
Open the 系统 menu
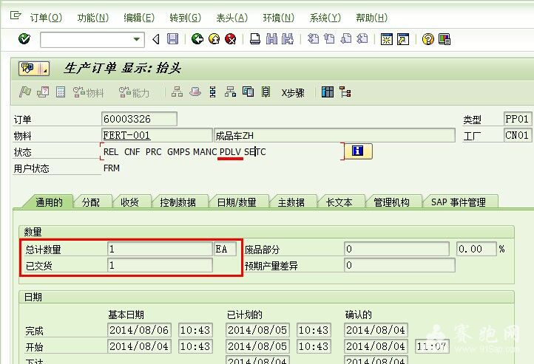click(325, 18)
